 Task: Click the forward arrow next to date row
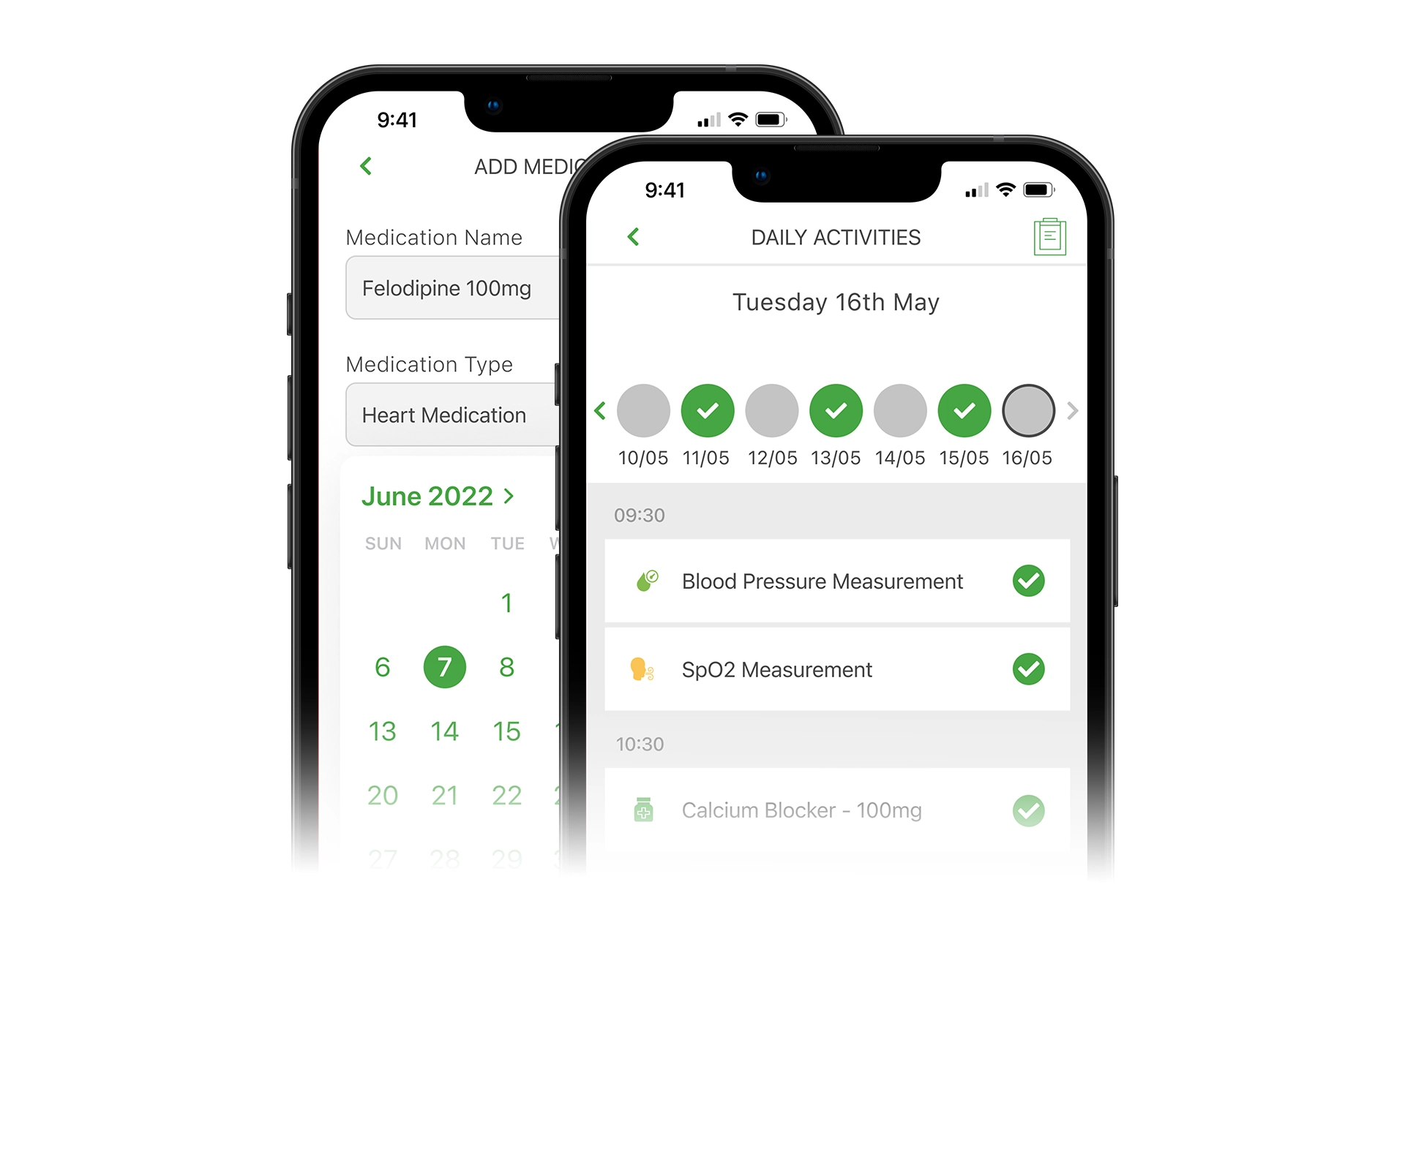tap(1073, 410)
